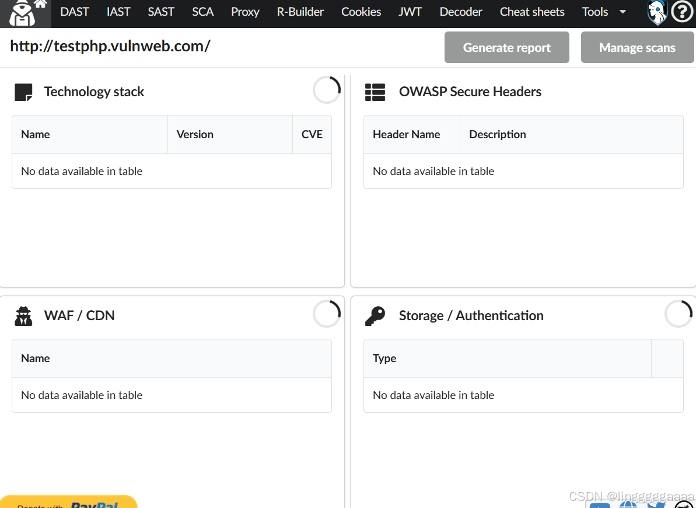The image size is (696, 508).
Task: Click the WAF / CDN loading spinner
Action: pyautogui.click(x=327, y=314)
